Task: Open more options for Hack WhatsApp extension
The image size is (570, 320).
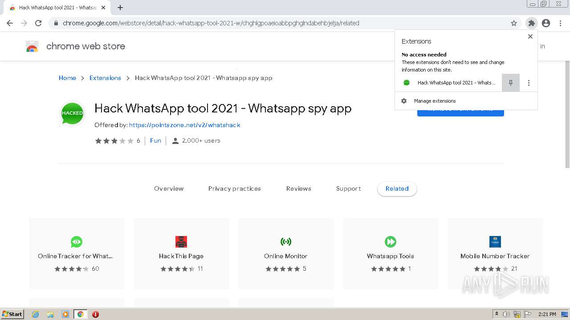Action: [529, 83]
